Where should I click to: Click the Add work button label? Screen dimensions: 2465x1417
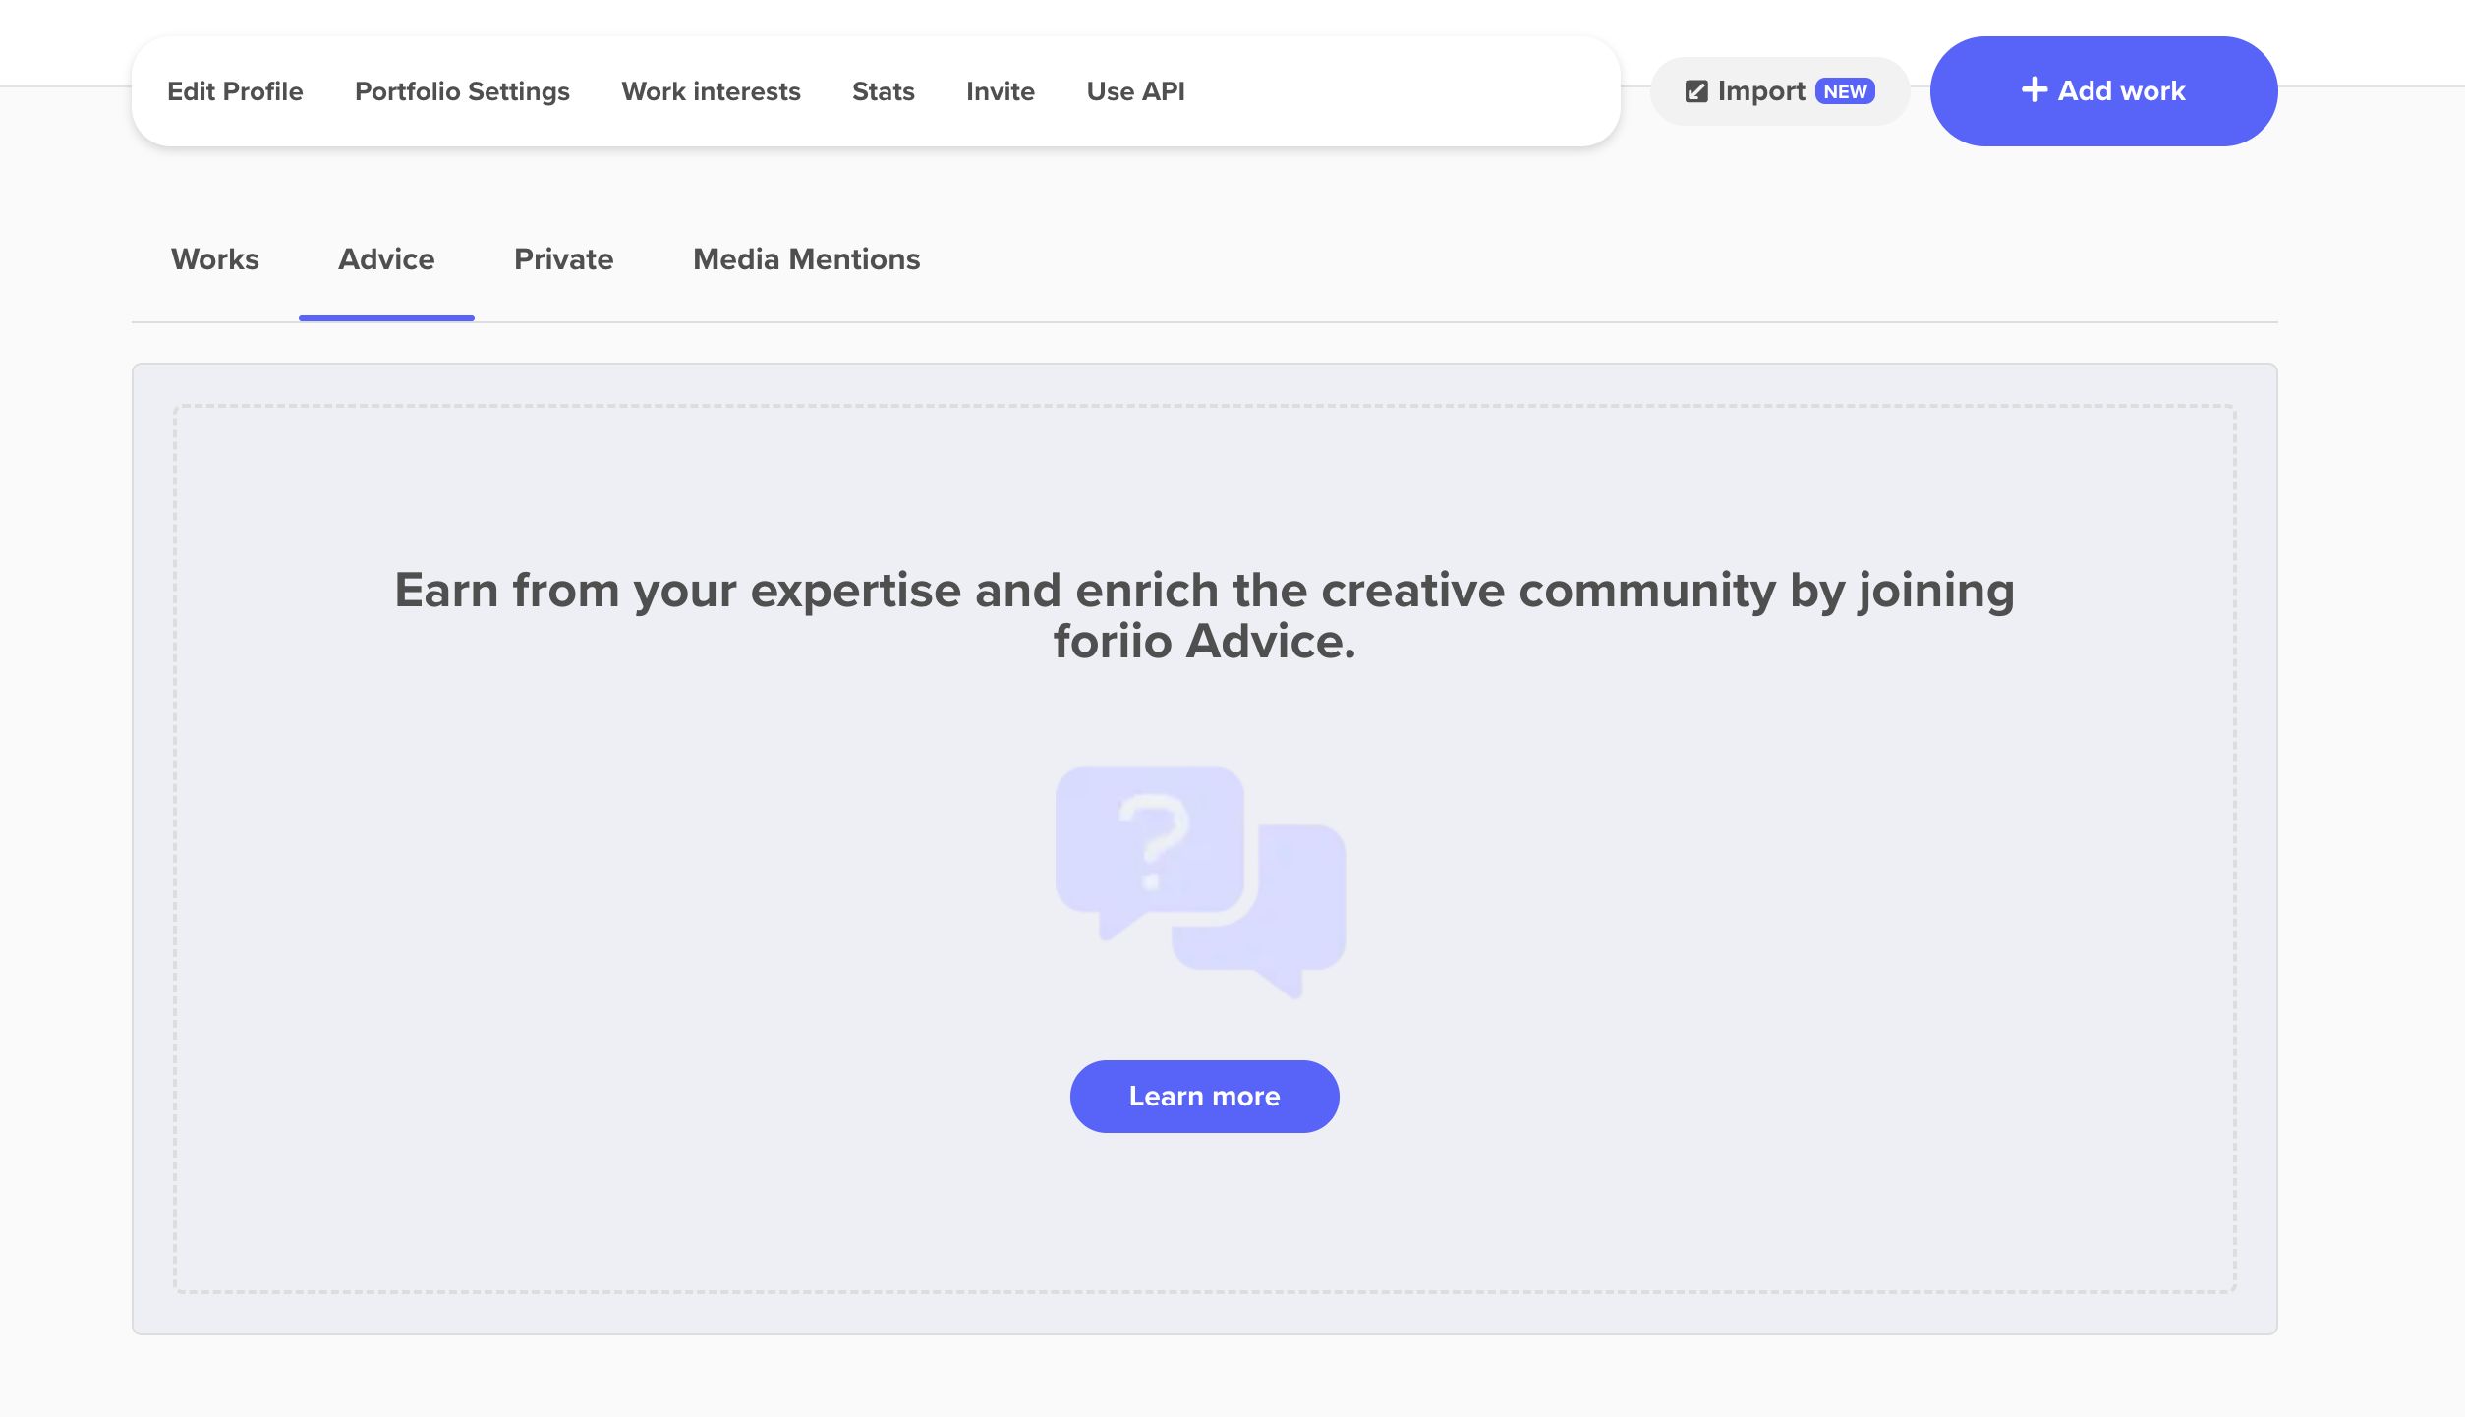click(x=2121, y=91)
